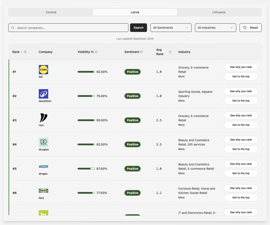Open the All Sentiments dropdown
The width and height of the screenshot is (270, 225).
tap(171, 28)
